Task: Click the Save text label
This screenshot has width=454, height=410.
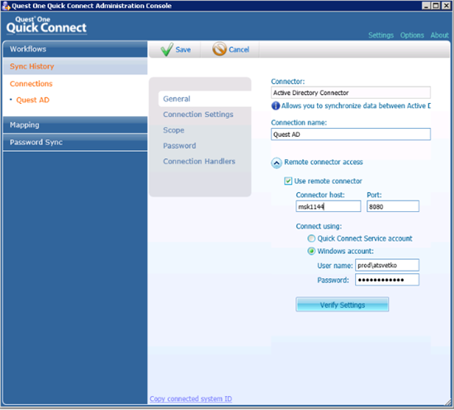Action: pos(183,49)
